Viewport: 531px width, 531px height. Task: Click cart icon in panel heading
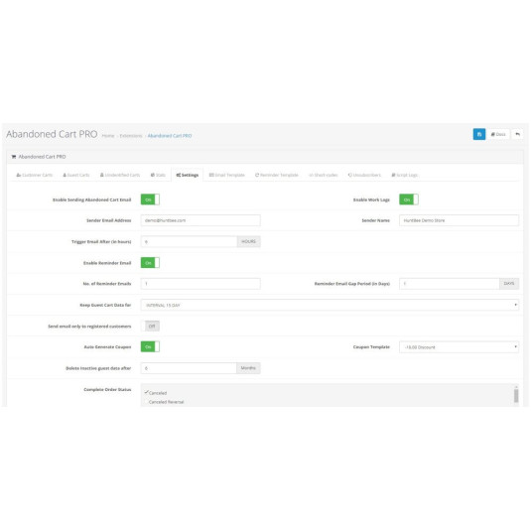tap(14, 157)
